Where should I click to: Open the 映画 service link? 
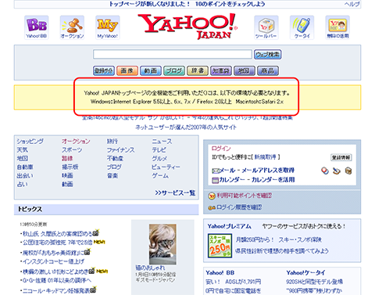click(x=67, y=175)
